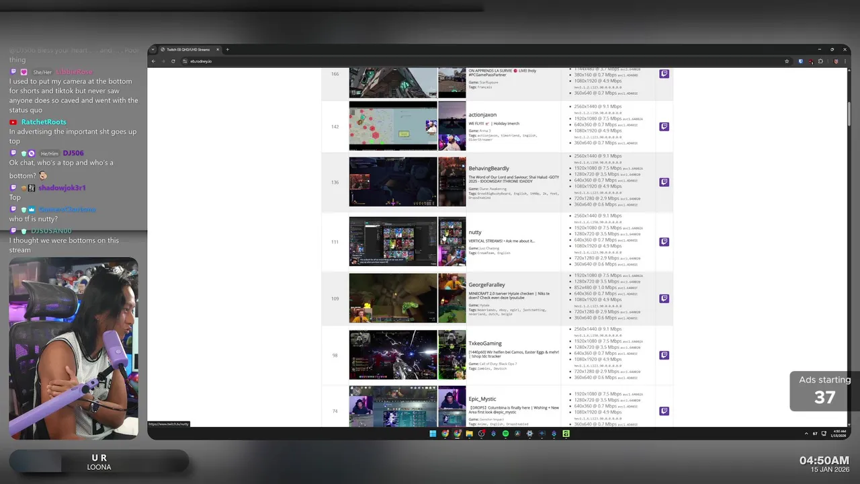Bookmark this page with the star icon

(787, 61)
